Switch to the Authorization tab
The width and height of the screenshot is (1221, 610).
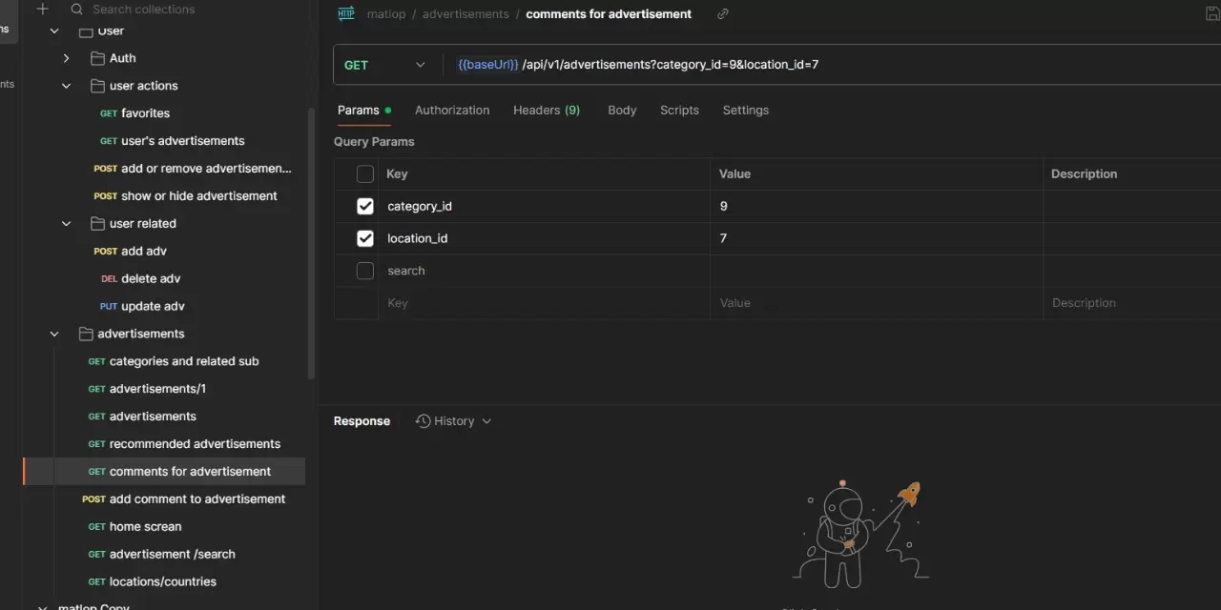pos(452,111)
